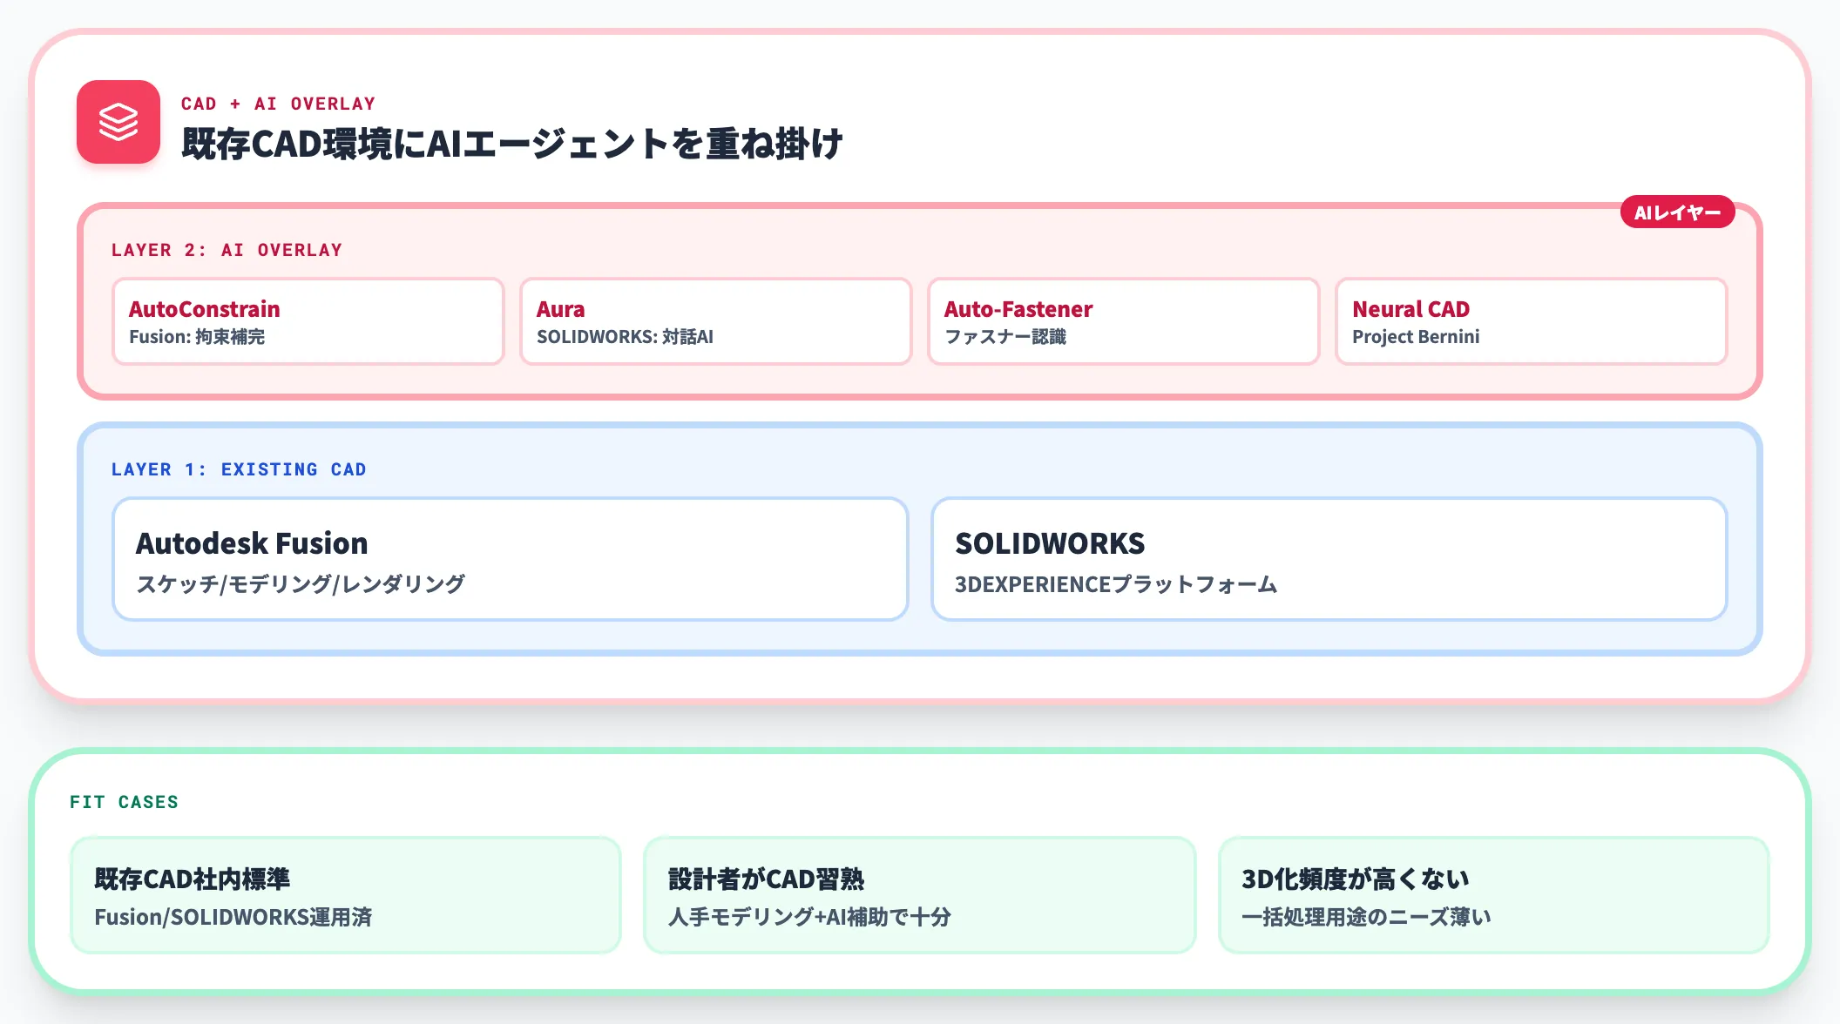1840x1024 pixels.
Task: Click the 'FIT CASES' label
Action: click(x=125, y=802)
